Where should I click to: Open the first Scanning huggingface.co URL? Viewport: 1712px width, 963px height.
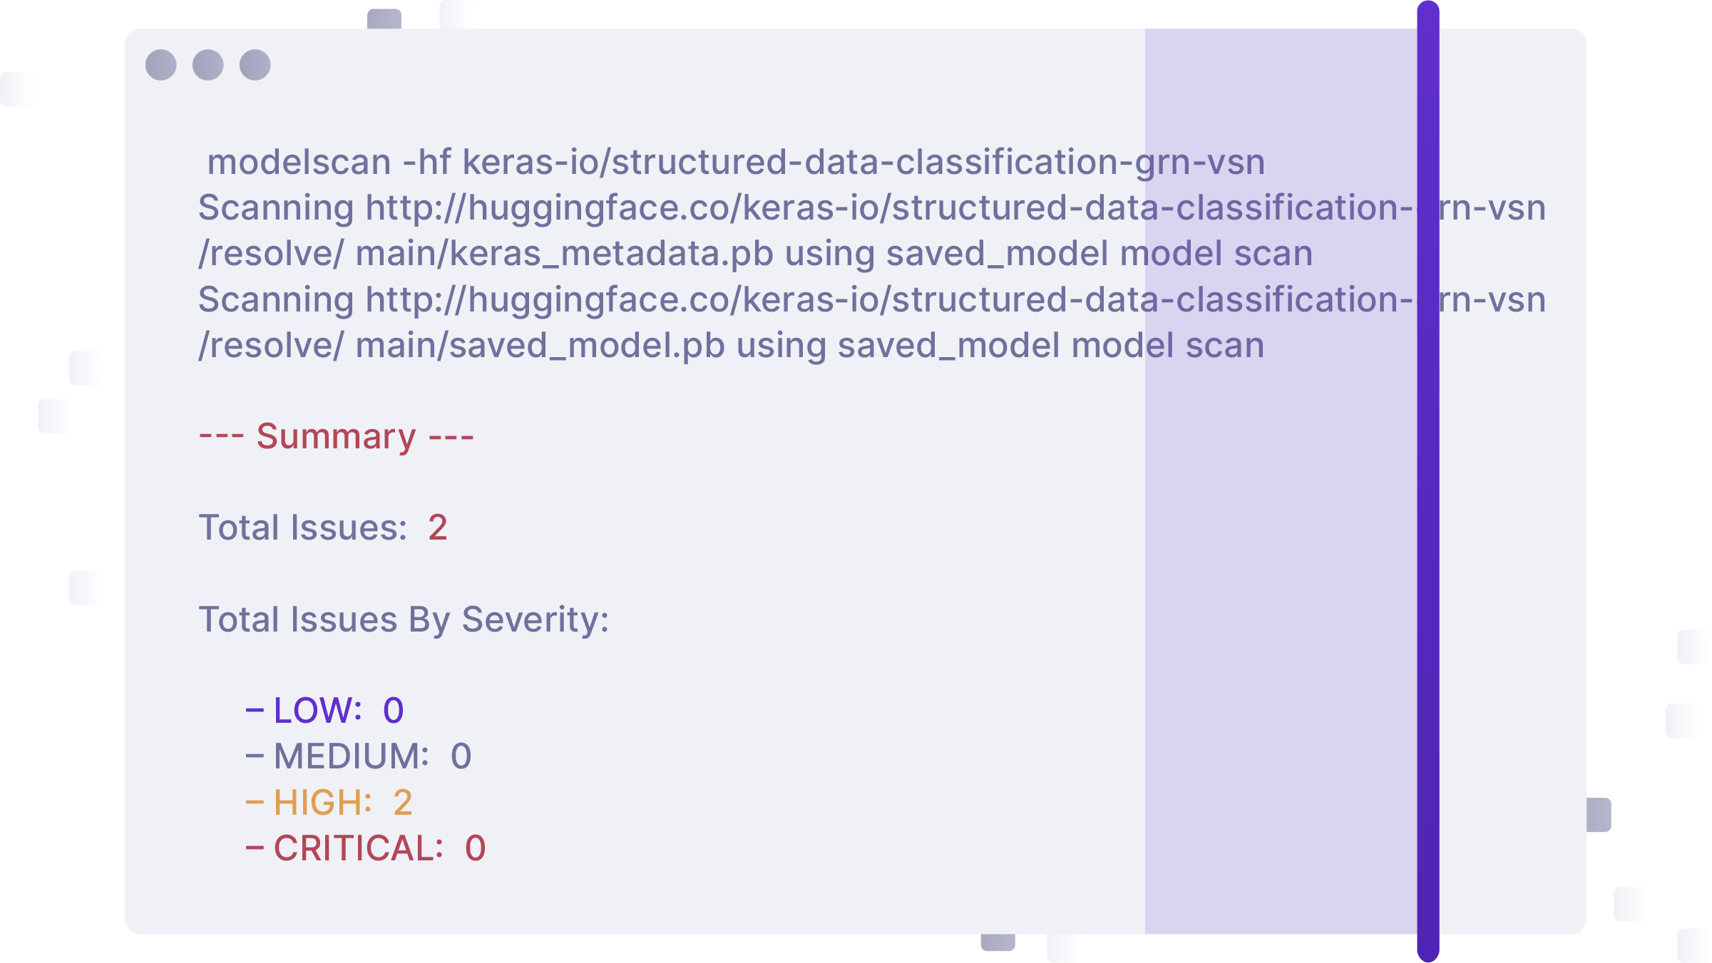click(954, 208)
